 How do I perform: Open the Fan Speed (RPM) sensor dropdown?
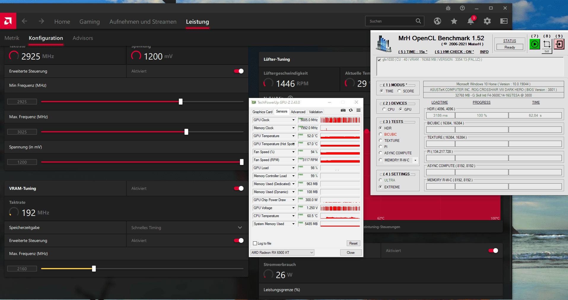click(293, 160)
